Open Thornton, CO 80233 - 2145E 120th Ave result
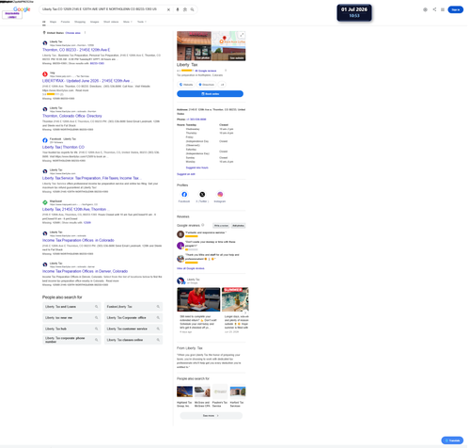Image resolution: width=470 pixels, height=448 pixels. 76,50
